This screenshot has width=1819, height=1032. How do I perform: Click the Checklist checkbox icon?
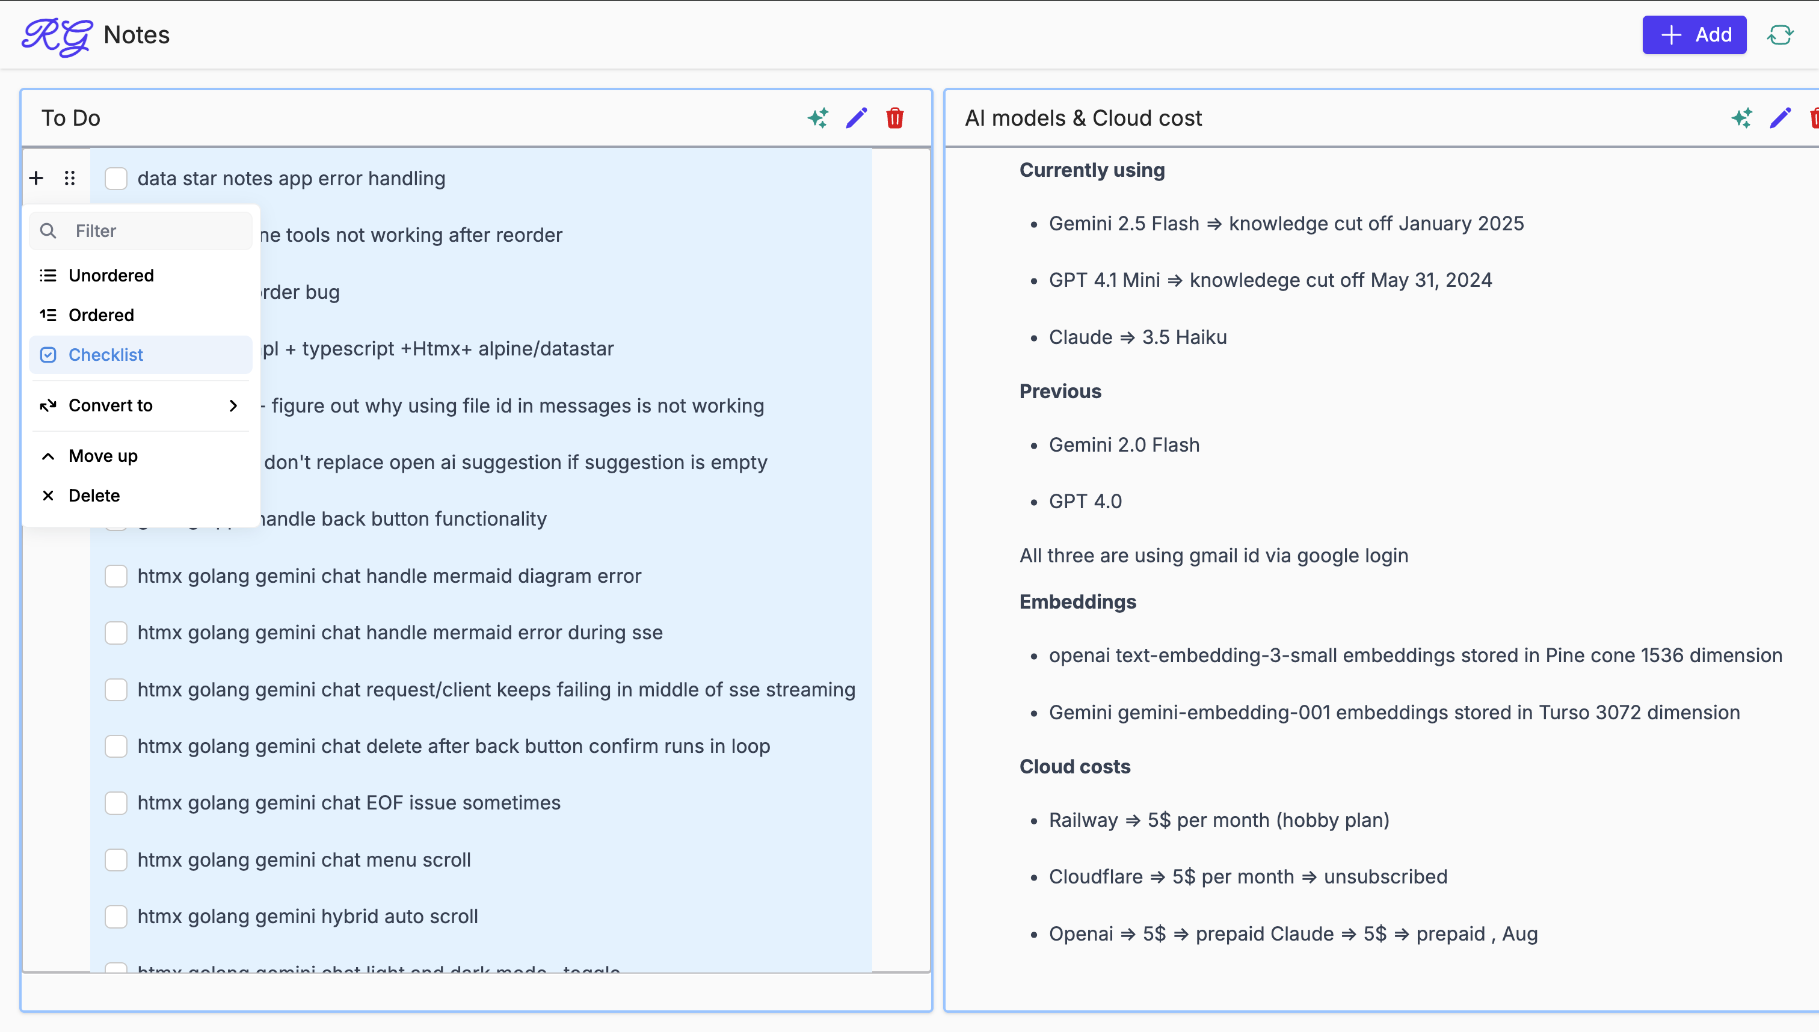[x=48, y=354]
